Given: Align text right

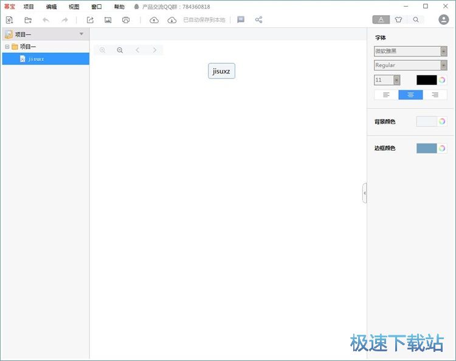Looking at the screenshot, I should 435,95.
